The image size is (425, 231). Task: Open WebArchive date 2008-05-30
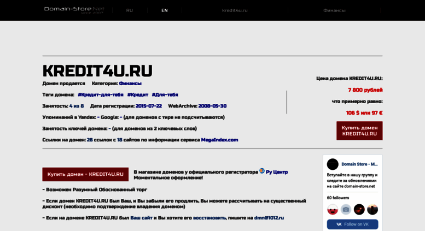point(212,106)
